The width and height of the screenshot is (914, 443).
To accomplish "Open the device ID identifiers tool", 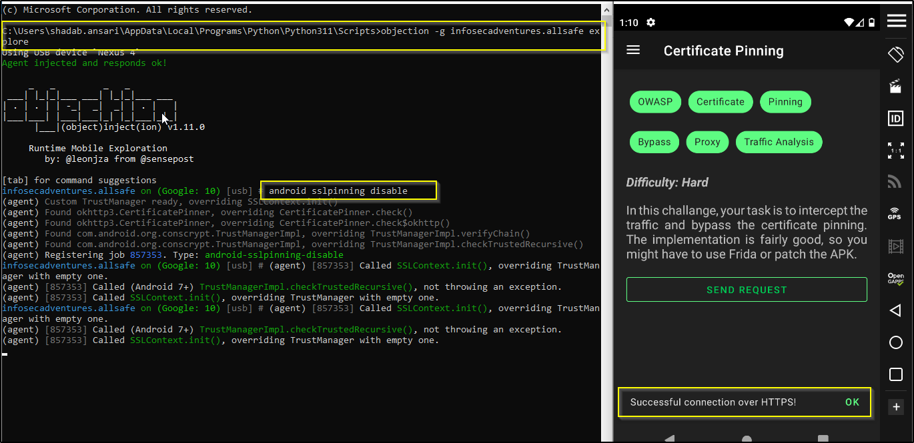I will [895, 119].
